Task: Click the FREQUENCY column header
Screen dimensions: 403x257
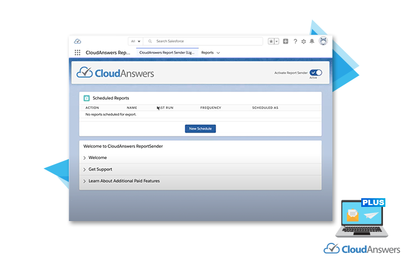Action: 211,108
